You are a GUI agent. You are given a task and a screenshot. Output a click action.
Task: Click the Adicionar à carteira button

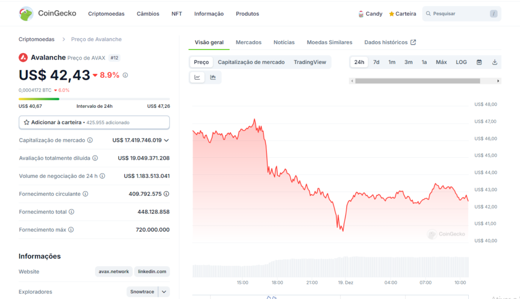click(x=94, y=122)
